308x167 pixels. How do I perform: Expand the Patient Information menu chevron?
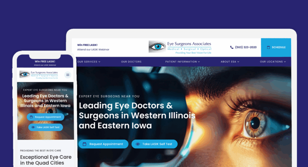(x=199, y=62)
